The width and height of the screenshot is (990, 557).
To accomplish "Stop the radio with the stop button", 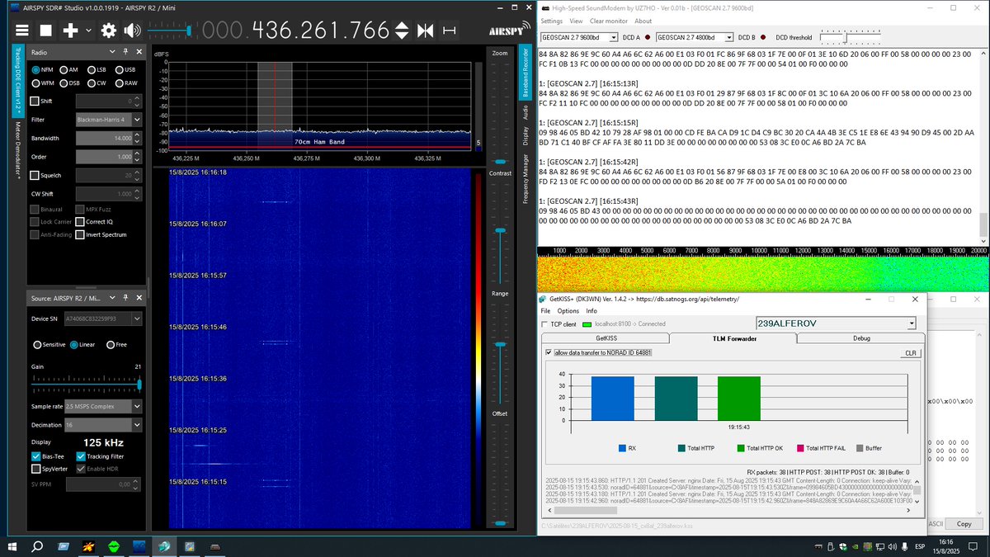I will (x=46, y=31).
